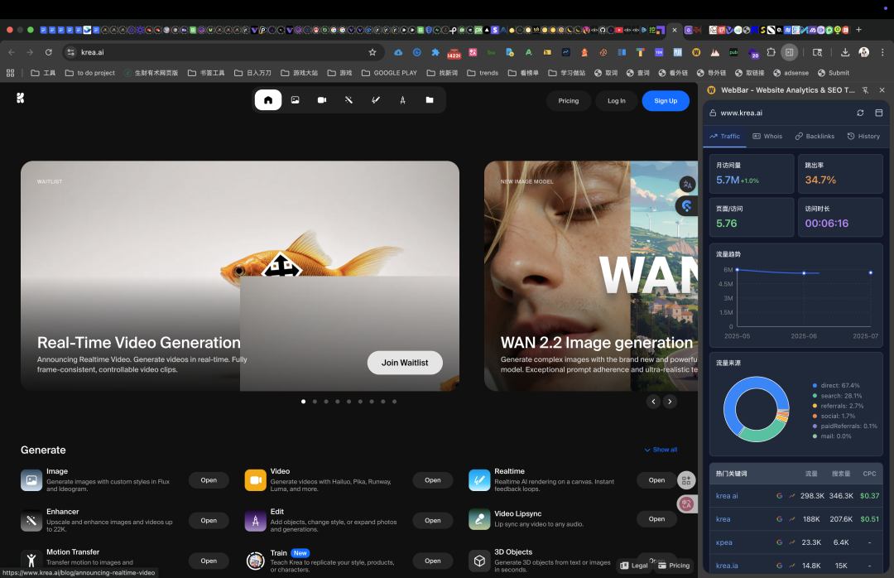Click the krea.ai address bar

pyautogui.click(x=223, y=52)
